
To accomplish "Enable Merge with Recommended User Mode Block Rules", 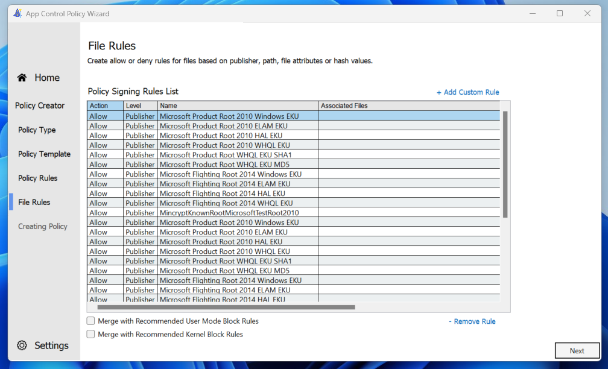I will [91, 321].
